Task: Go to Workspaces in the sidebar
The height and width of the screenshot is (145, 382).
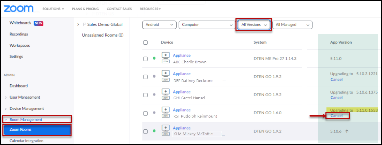Action: click(x=20, y=45)
